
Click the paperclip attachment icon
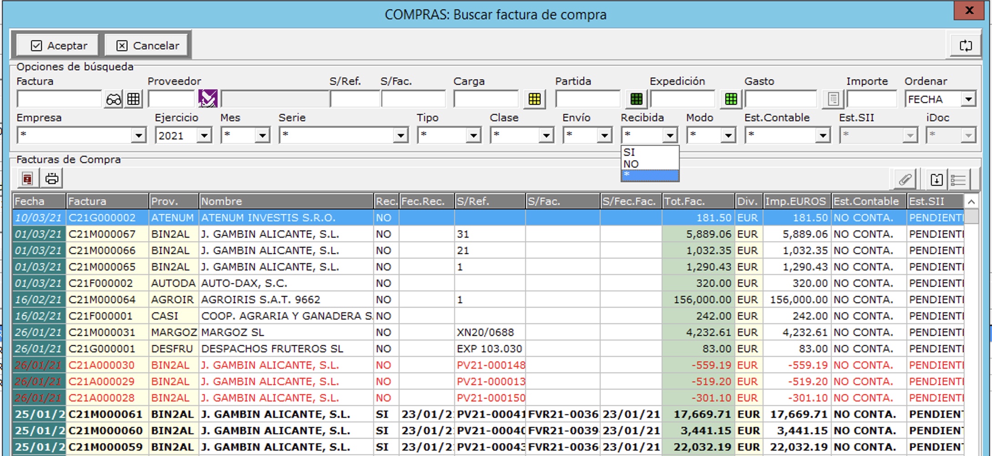pos(905,179)
